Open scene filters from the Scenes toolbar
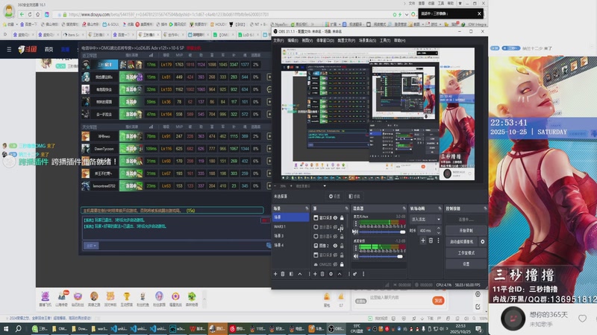The height and width of the screenshot is (335, 597). (291, 274)
